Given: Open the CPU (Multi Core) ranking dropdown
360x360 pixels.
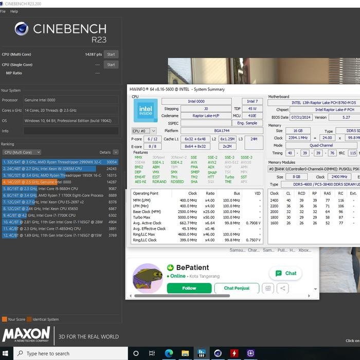Looking at the screenshot, I should 22,152.
